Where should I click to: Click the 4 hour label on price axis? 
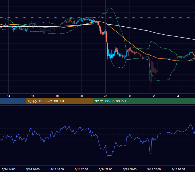[178, 96]
